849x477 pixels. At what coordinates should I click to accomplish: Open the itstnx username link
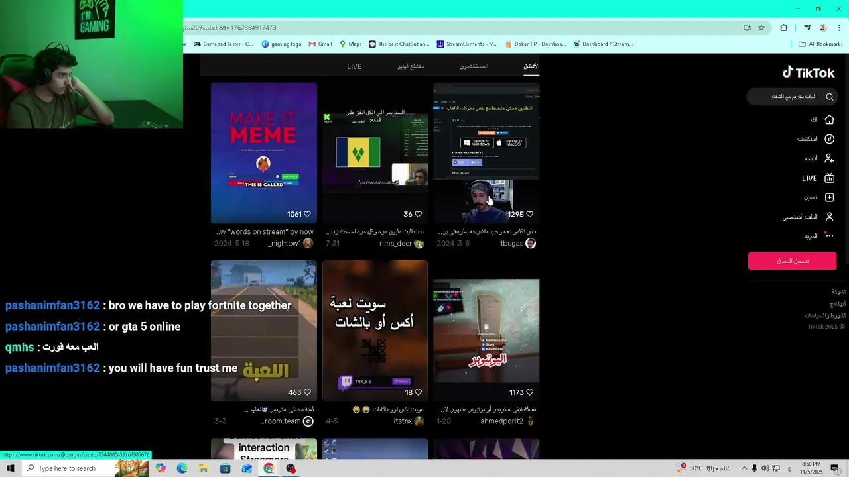403,421
